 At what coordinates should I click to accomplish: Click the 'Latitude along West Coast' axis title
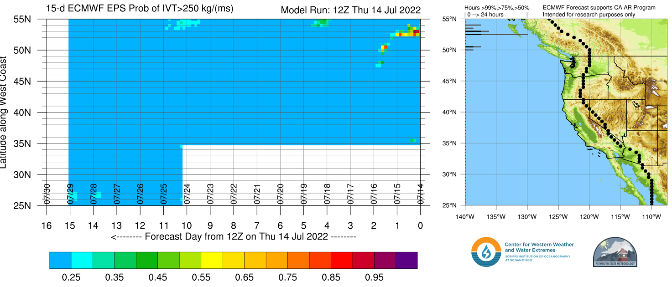[x=4, y=113]
